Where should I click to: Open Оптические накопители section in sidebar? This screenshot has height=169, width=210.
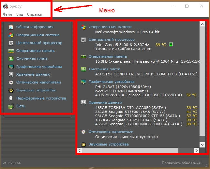[x=38, y=82]
